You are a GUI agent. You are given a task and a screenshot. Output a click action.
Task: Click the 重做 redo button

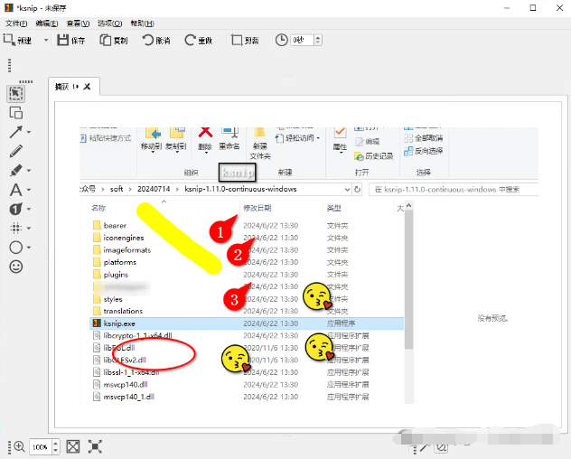pos(199,40)
